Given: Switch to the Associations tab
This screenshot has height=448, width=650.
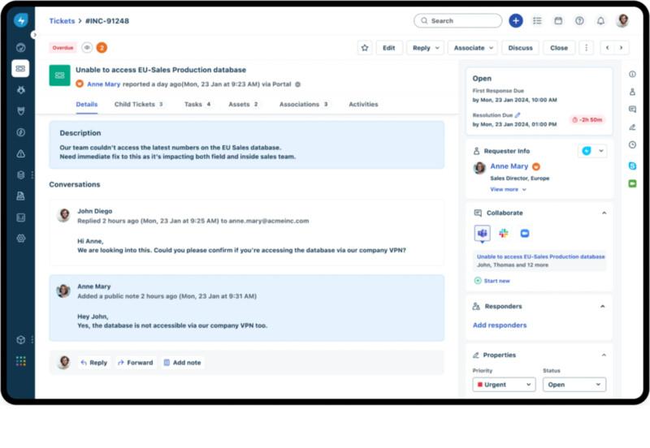Looking at the screenshot, I should click(303, 105).
